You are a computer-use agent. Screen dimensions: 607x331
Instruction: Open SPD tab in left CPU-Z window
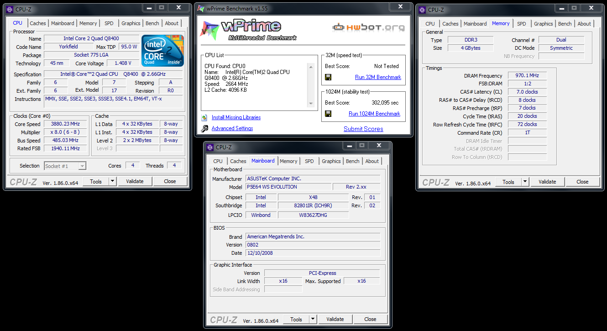tap(109, 23)
